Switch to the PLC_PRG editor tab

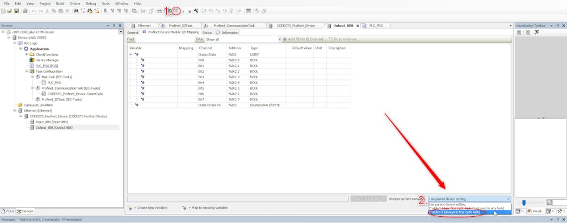376,26
